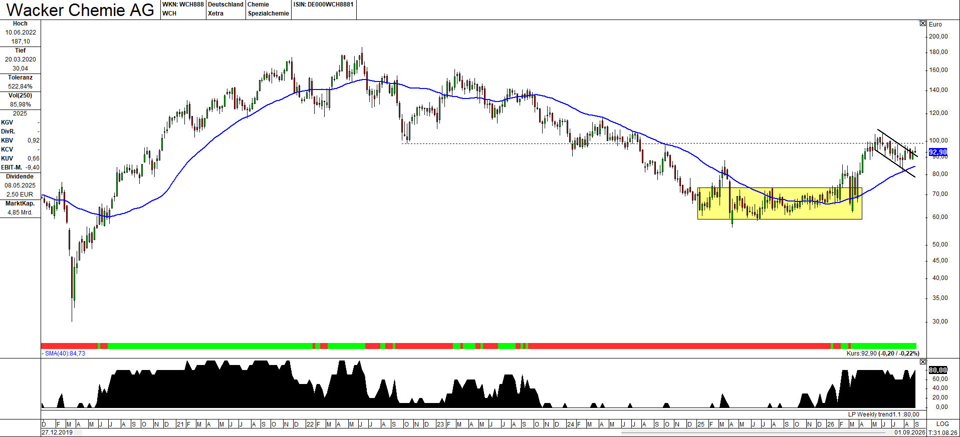The height and width of the screenshot is (437, 960).
Task: Select the KBV value 0,92
Action: tap(34, 140)
